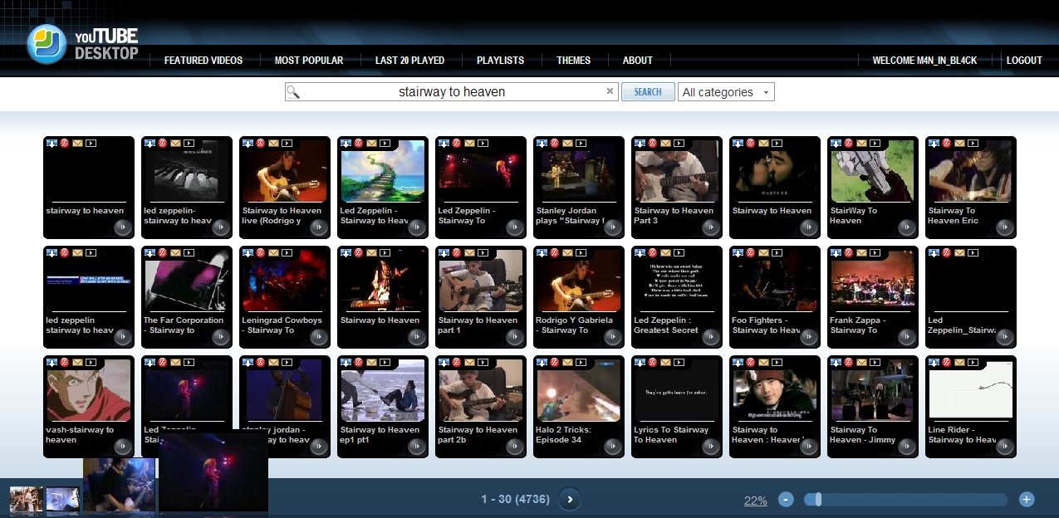Go to the next page of results
This screenshot has height=518, width=1059.
pos(569,500)
